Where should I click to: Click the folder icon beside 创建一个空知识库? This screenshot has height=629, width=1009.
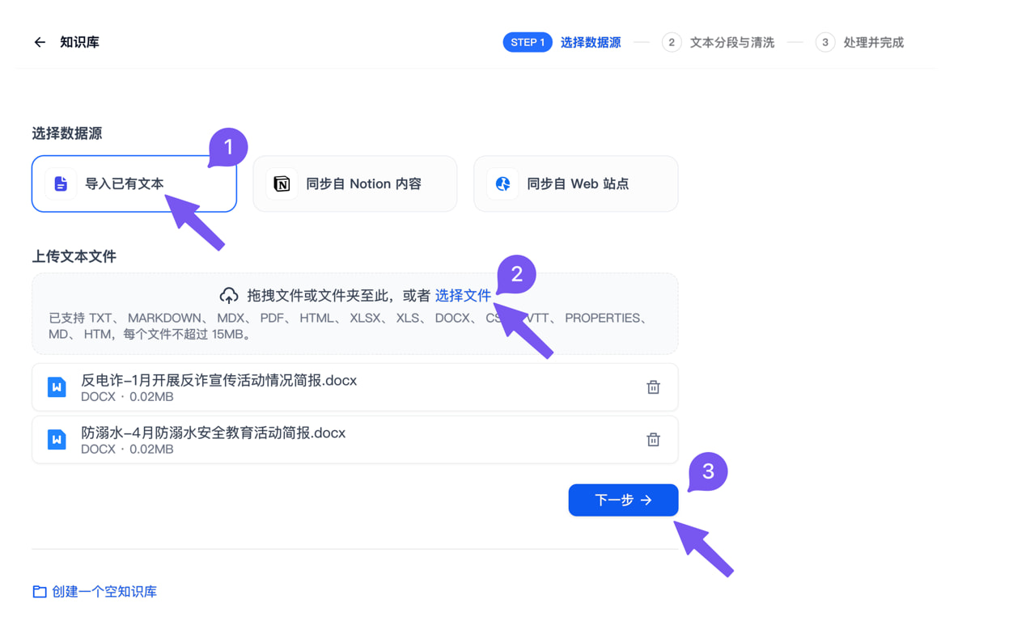pyautogui.click(x=40, y=592)
